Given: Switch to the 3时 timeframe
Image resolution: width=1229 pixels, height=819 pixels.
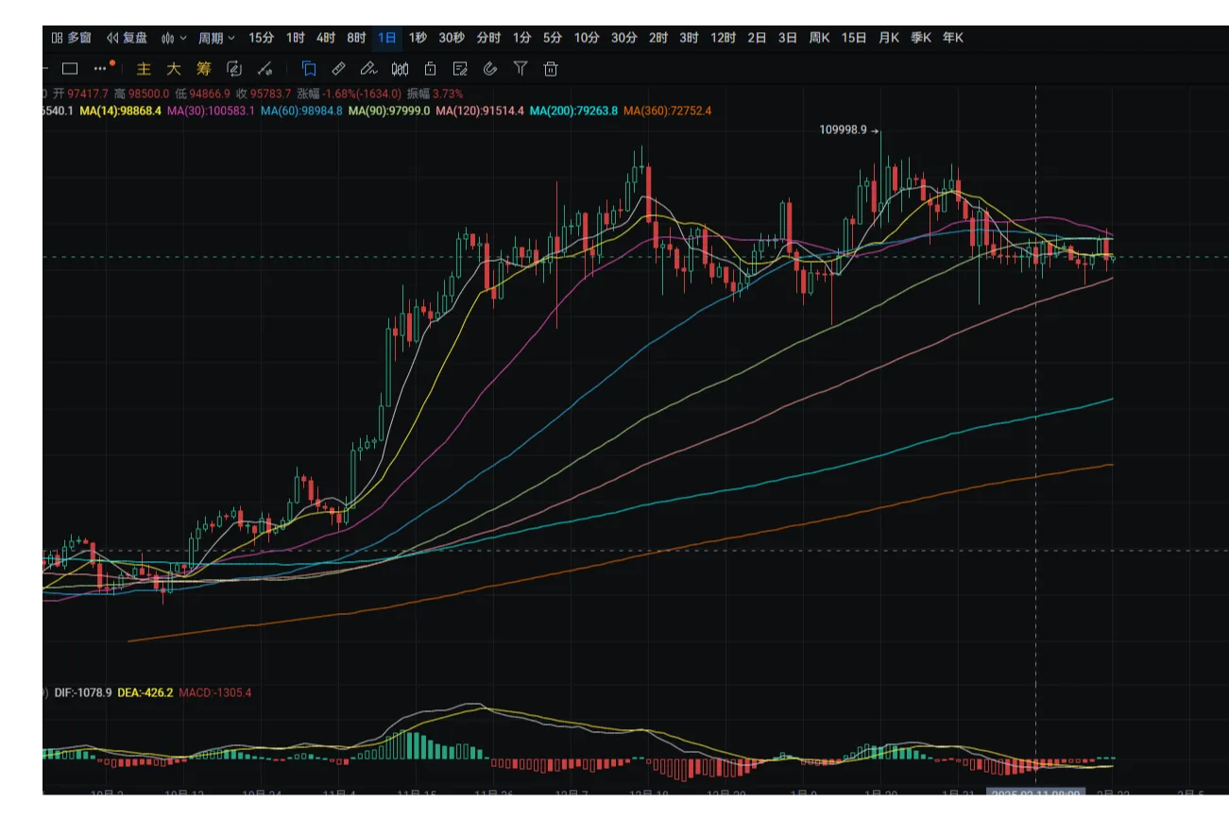Looking at the screenshot, I should click(689, 38).
